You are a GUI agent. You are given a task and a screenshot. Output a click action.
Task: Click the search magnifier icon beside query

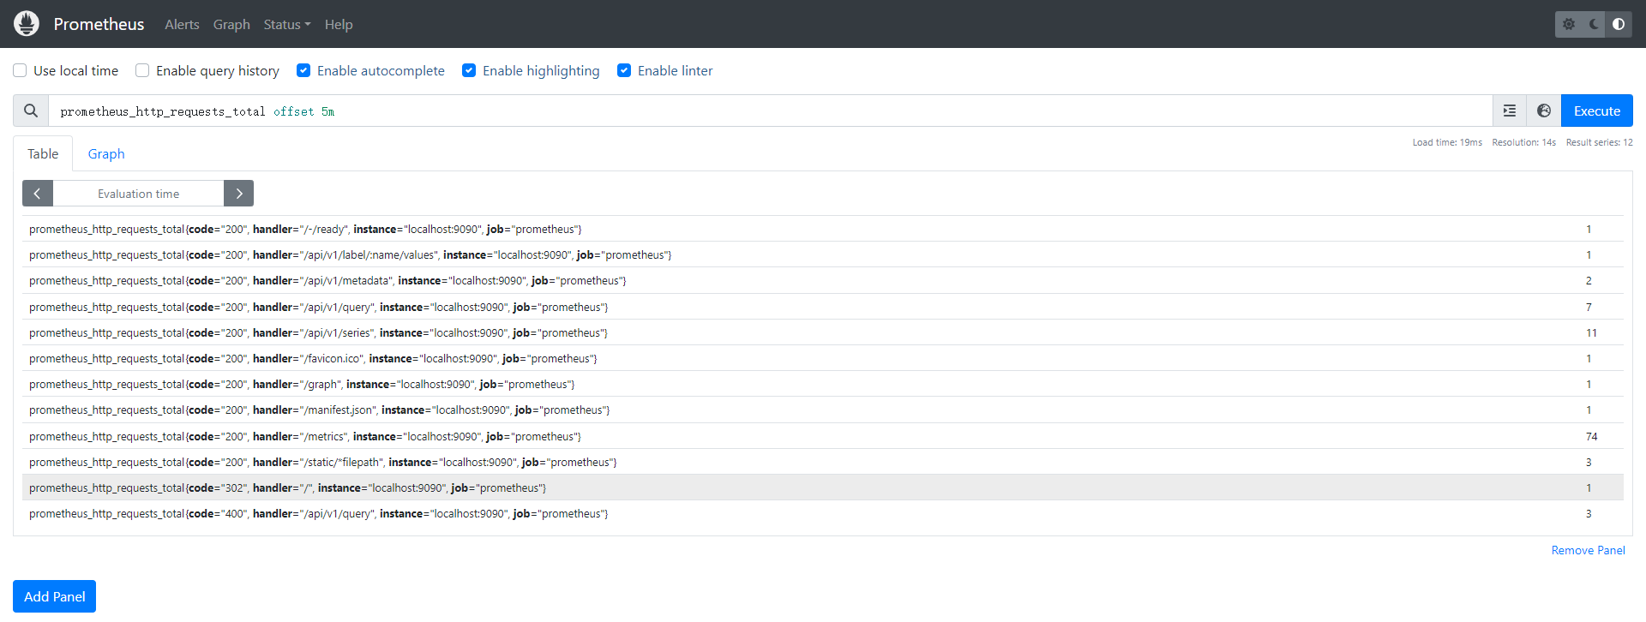31,111
